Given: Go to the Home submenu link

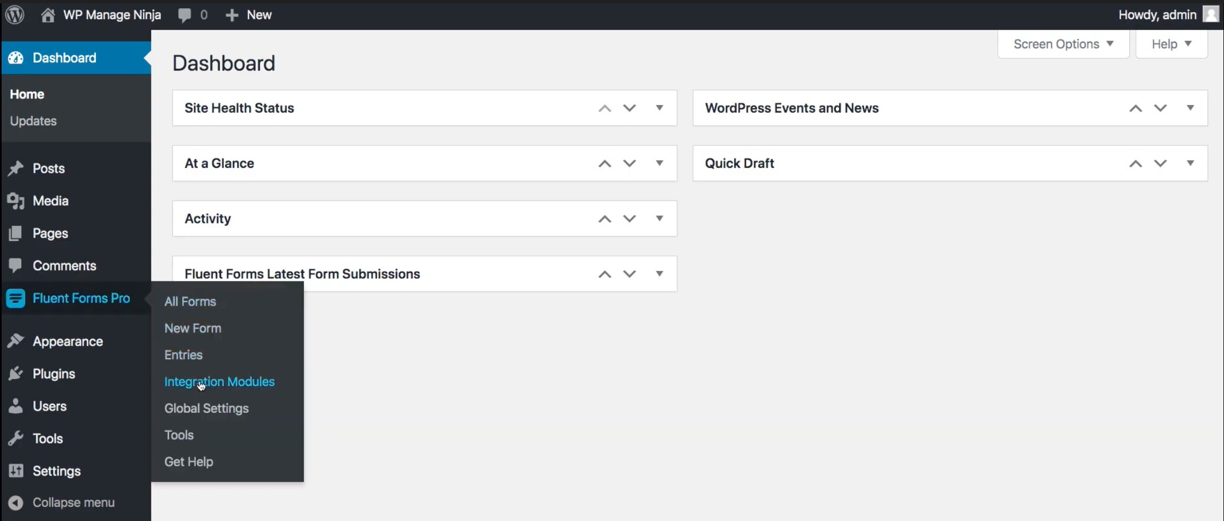Looking at the screenshot, I should 27,94.
